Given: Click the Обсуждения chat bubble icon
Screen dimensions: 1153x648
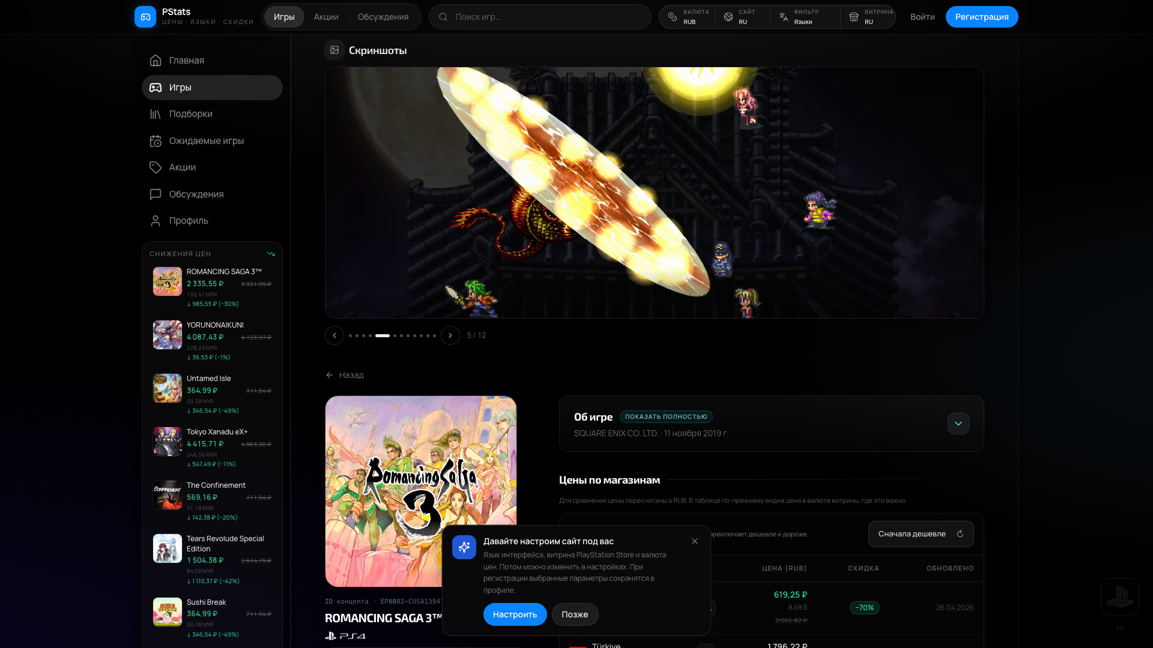Looking at the screenshot, I should click(156, 194).
